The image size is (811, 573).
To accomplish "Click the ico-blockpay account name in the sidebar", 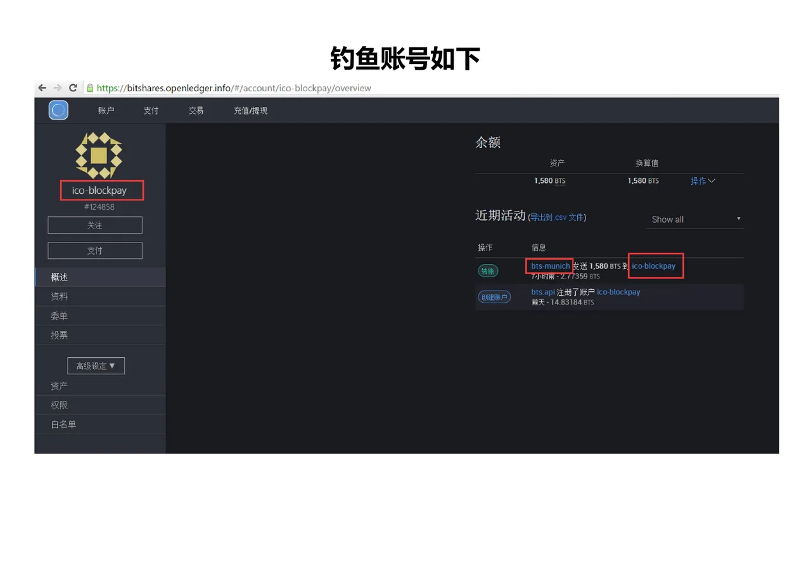I will [x=99, y=191].
